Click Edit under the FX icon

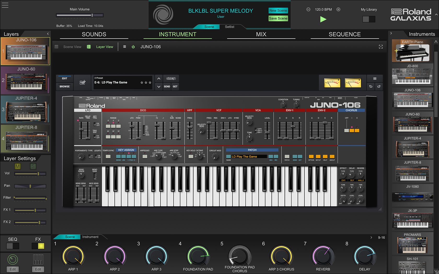point(38,269)
